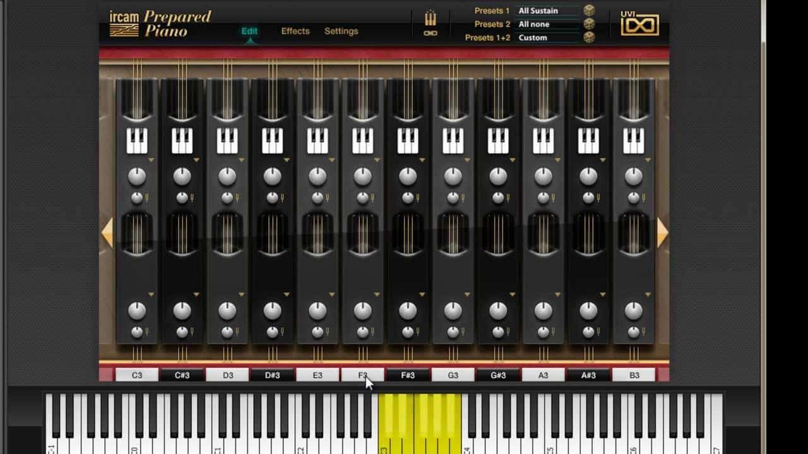Go to previous octave with left arrow
Viewport: 808px width, 454px height.
click(107, 233)
